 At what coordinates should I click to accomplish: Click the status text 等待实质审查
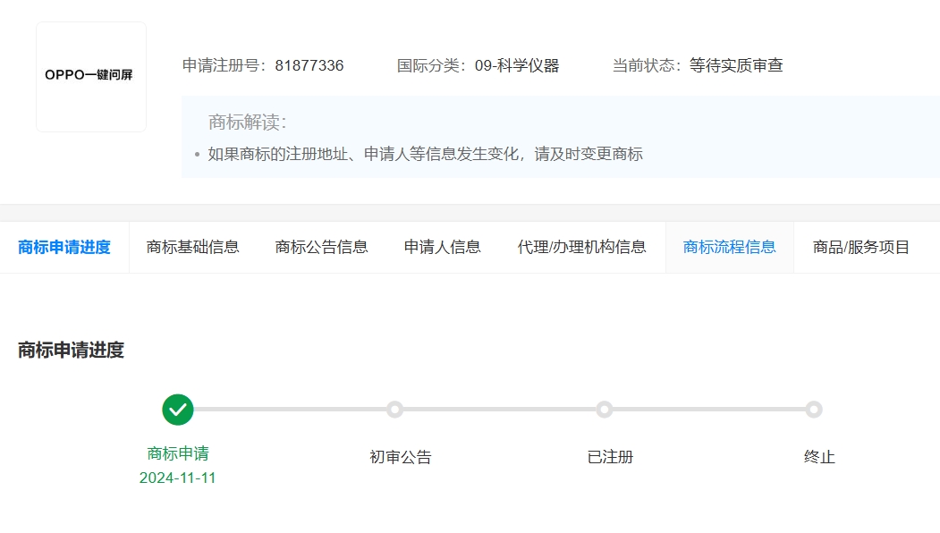(735, 65)
